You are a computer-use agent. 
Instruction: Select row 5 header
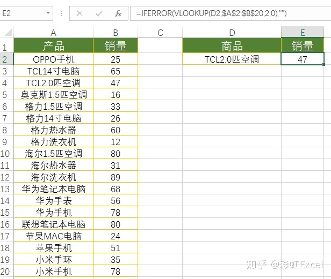(x=7, y=94)
